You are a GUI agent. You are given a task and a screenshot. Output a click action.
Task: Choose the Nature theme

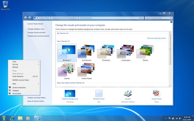coord(145,53)
